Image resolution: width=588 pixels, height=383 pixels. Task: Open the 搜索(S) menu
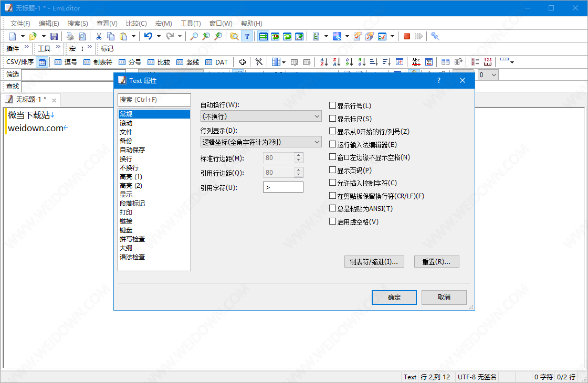tap(78, 24)
